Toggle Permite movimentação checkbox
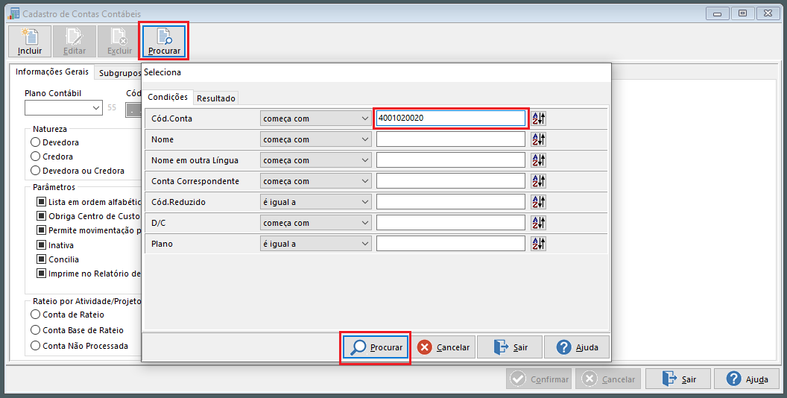 pyautogui.click(x=41, y=230)
